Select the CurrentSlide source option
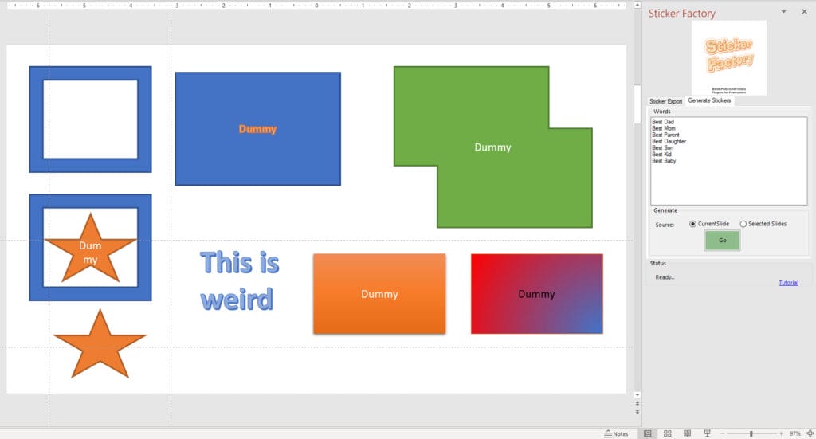The image size is (816, 439). pos(692,224)
